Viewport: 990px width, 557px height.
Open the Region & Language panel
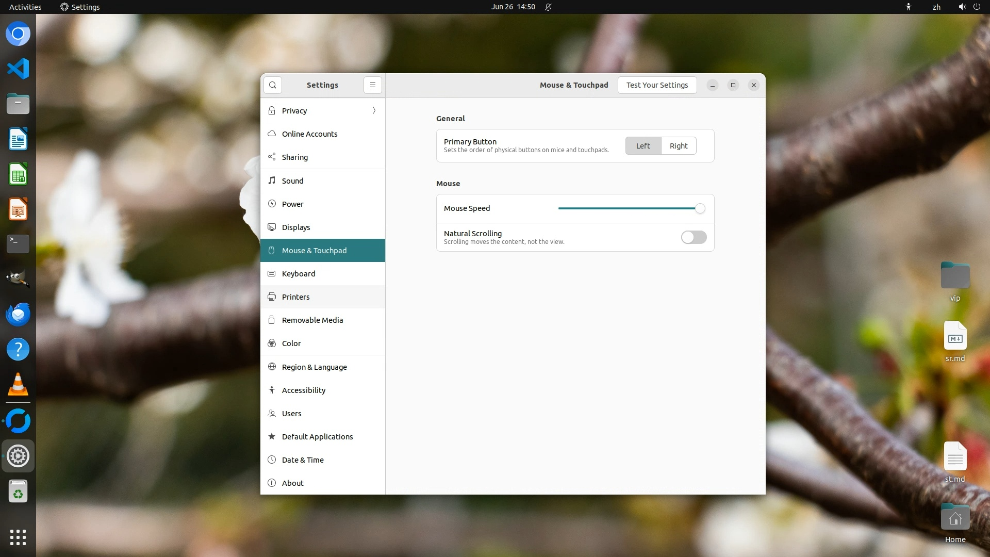pyautogui.click(x=314, y=367)
